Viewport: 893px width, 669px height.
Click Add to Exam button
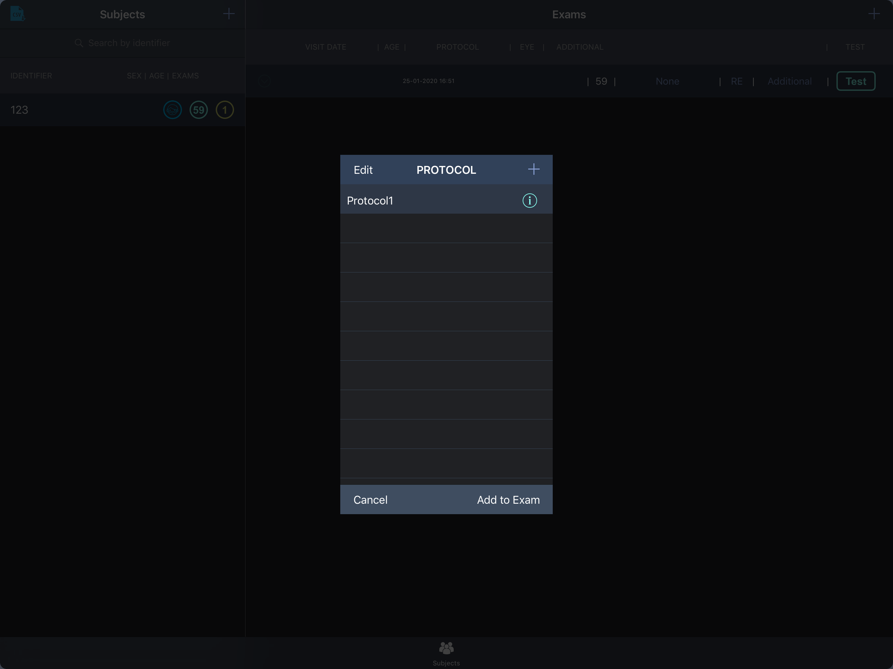508,499
